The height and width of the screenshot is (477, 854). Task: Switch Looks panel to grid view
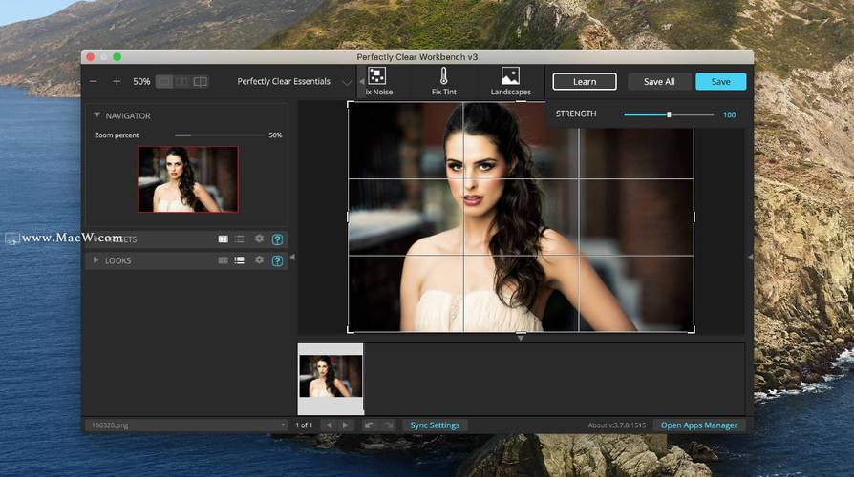[x=224, y=260]
